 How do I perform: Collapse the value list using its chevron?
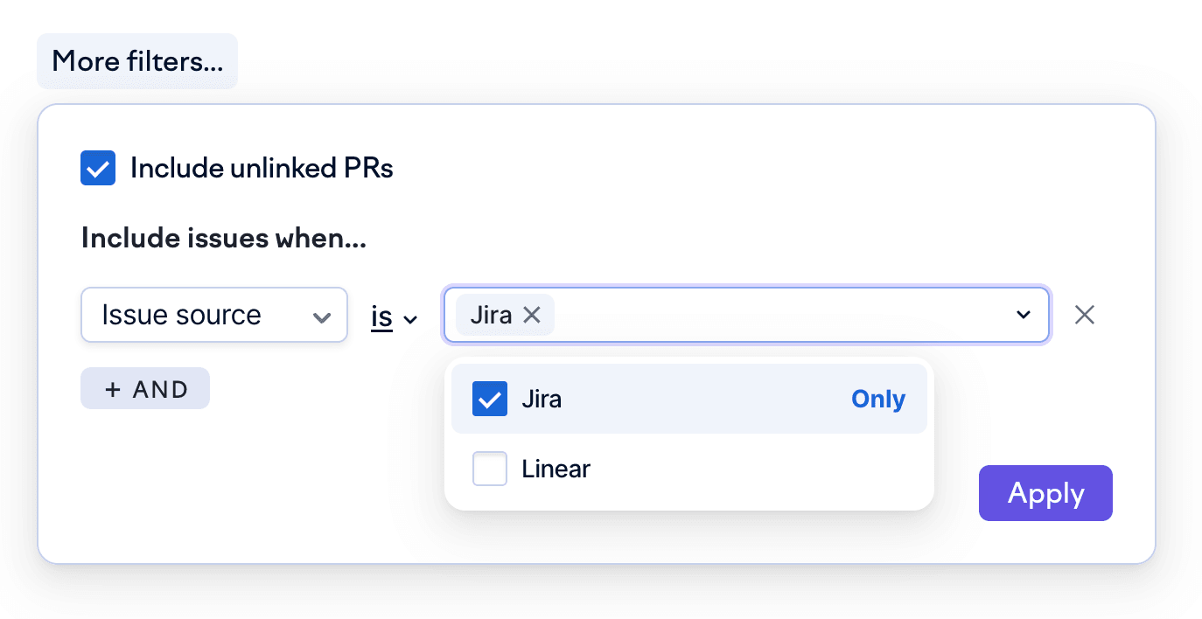pyautogui.click(x=1024, y=316)
